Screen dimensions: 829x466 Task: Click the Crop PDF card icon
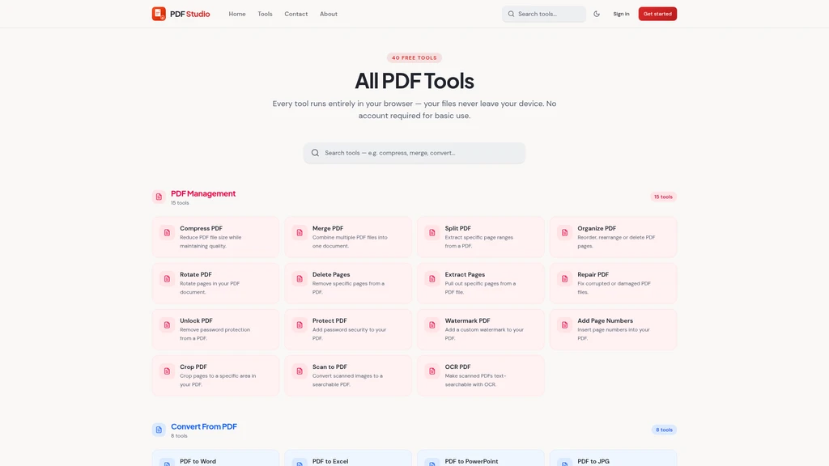pyautogui.click(x=167, y=371)
